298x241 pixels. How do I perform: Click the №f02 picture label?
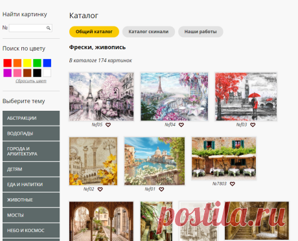point(89,189)
